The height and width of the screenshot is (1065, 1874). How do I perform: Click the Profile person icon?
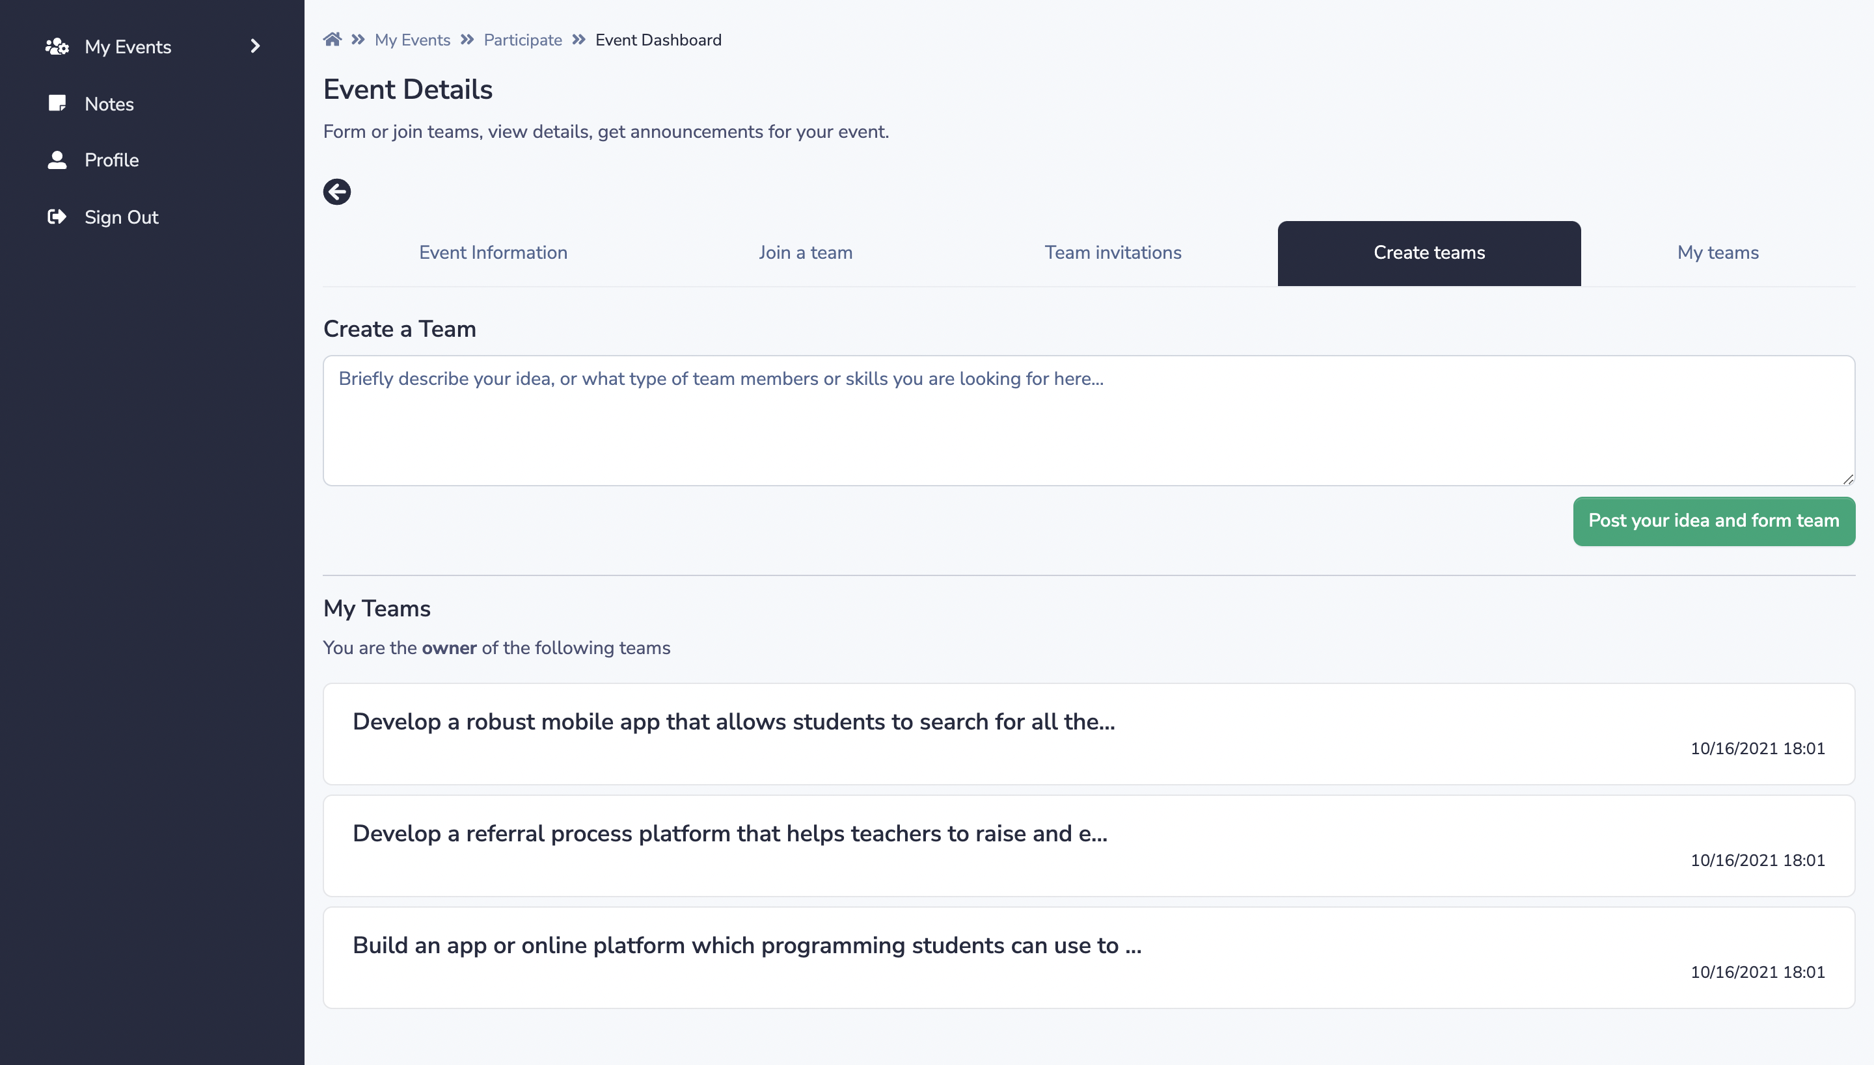(57, 159)
